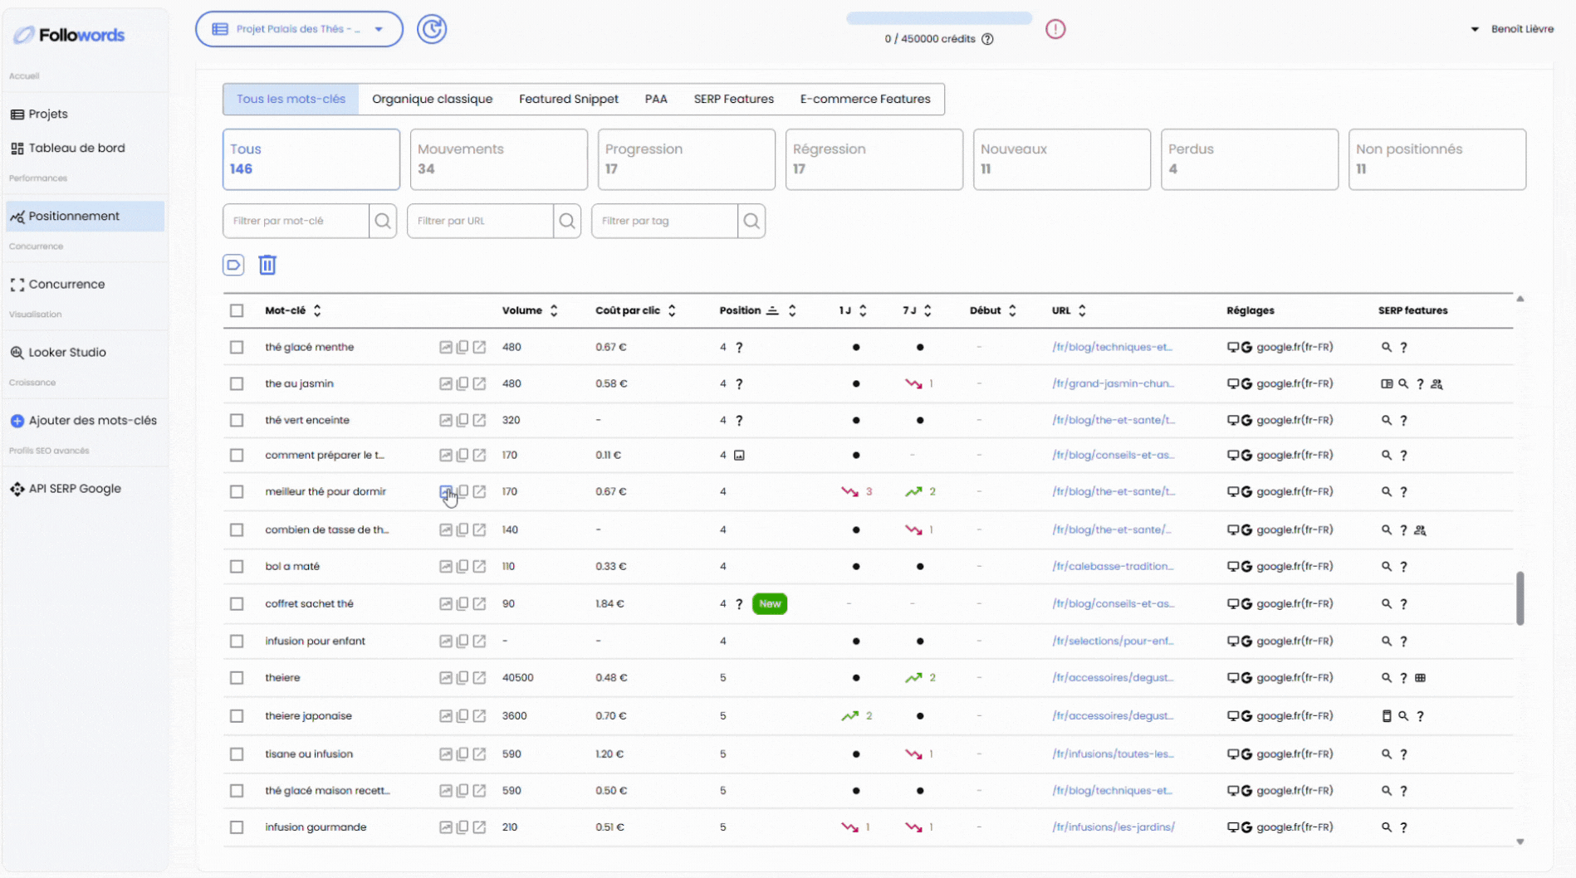Check the box for 'thé glacé menthe'
1576x878 pixels.
pyautogui.click(x=237, y=347)
